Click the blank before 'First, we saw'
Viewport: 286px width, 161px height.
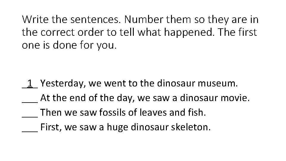pyautogui.click(x=30, y=128)
